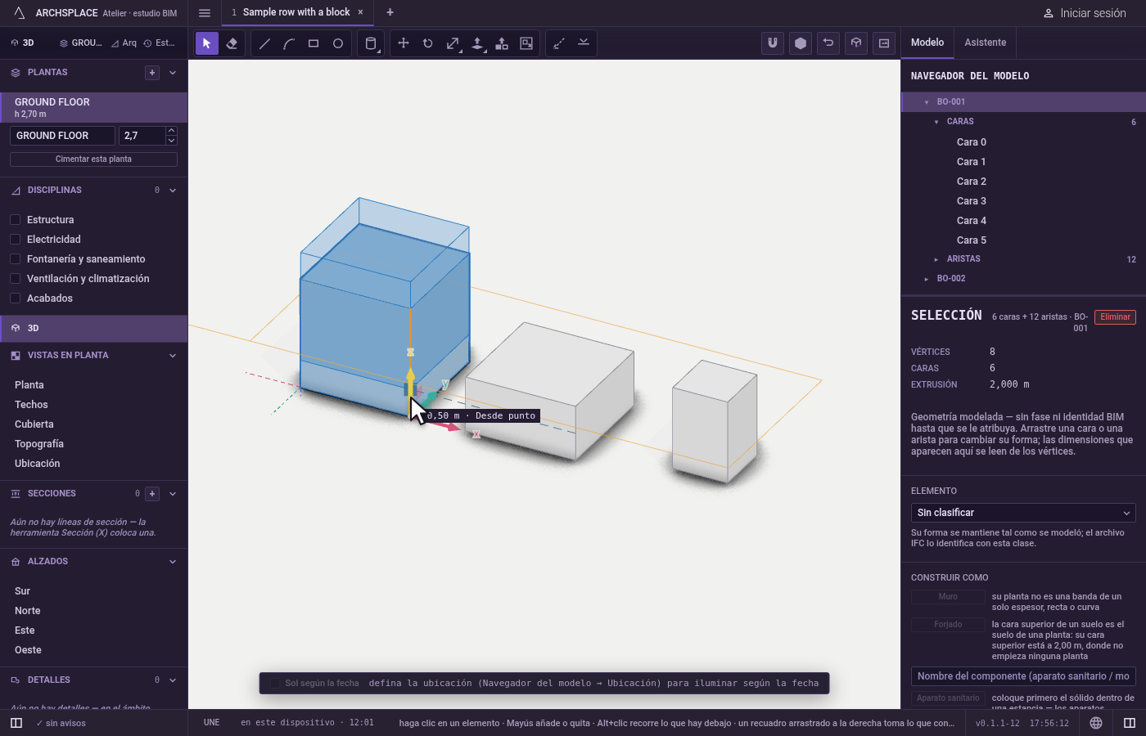Expand the ARISTAS tree node
The width and height of the screenshot is (1146, 736).
click(x=936, y=259)
